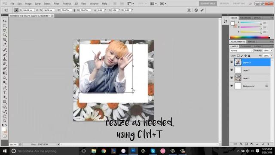Open the Layer menu
This screenshot has height=155, width=275.
pyautogui.click(x=38, y=3)
